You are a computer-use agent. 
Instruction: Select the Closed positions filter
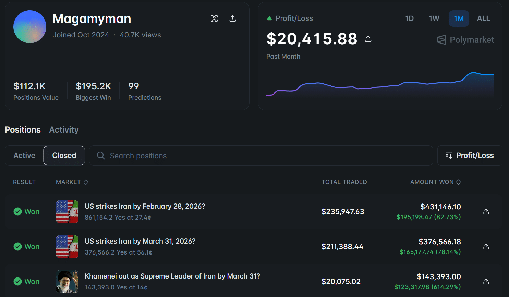pyautogui.click(x=64, y=156)
